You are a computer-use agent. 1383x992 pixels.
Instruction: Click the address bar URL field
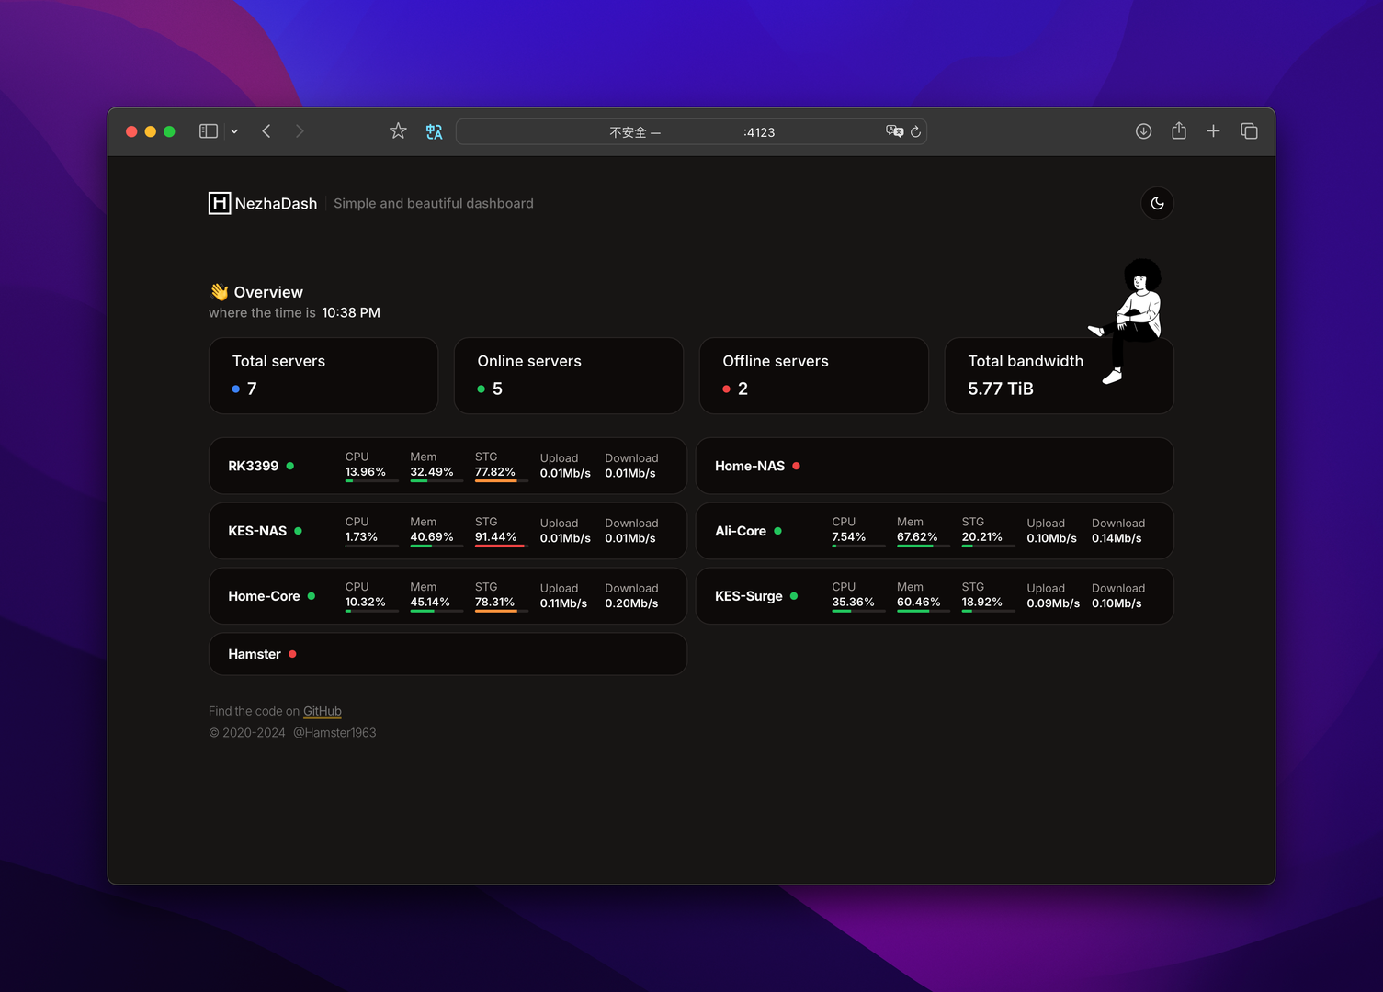coord(689,132)
